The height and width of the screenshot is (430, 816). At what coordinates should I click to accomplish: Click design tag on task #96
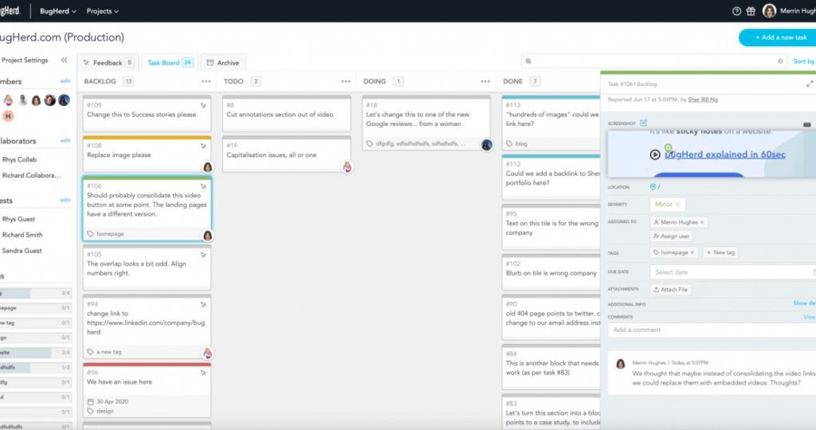click(100, 411)
